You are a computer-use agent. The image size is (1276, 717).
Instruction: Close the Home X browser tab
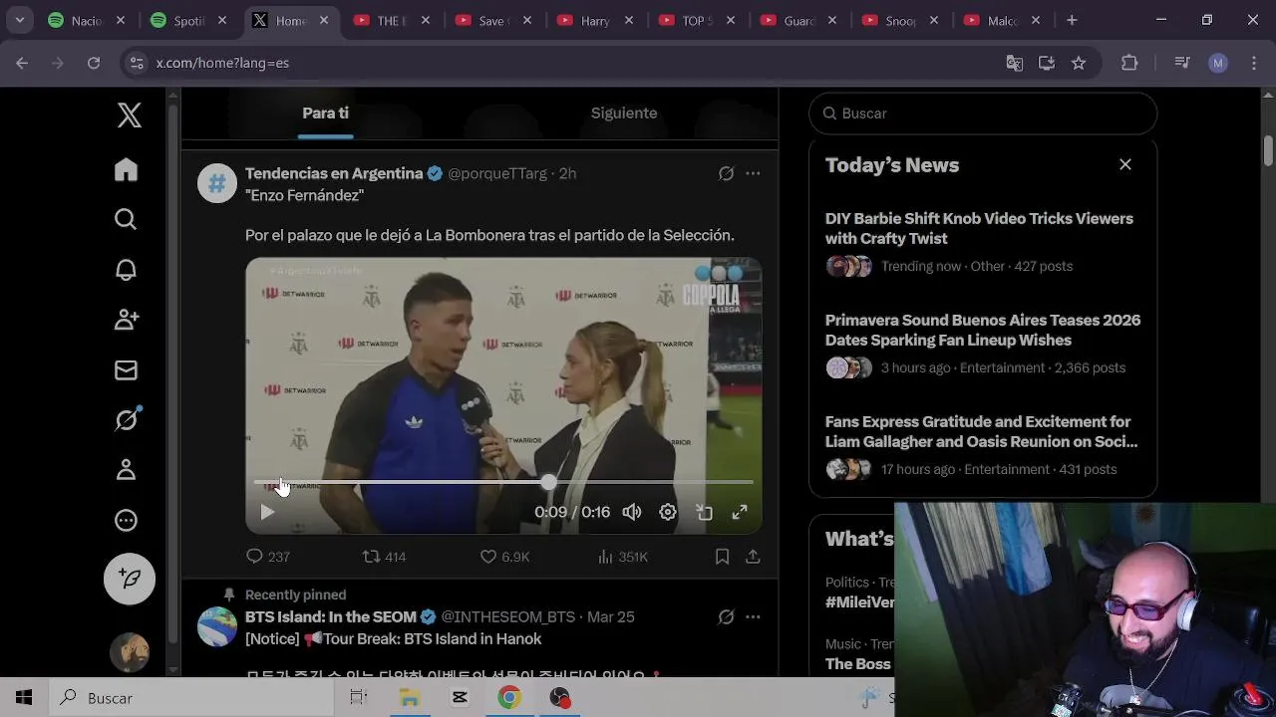tap(324, 20)
